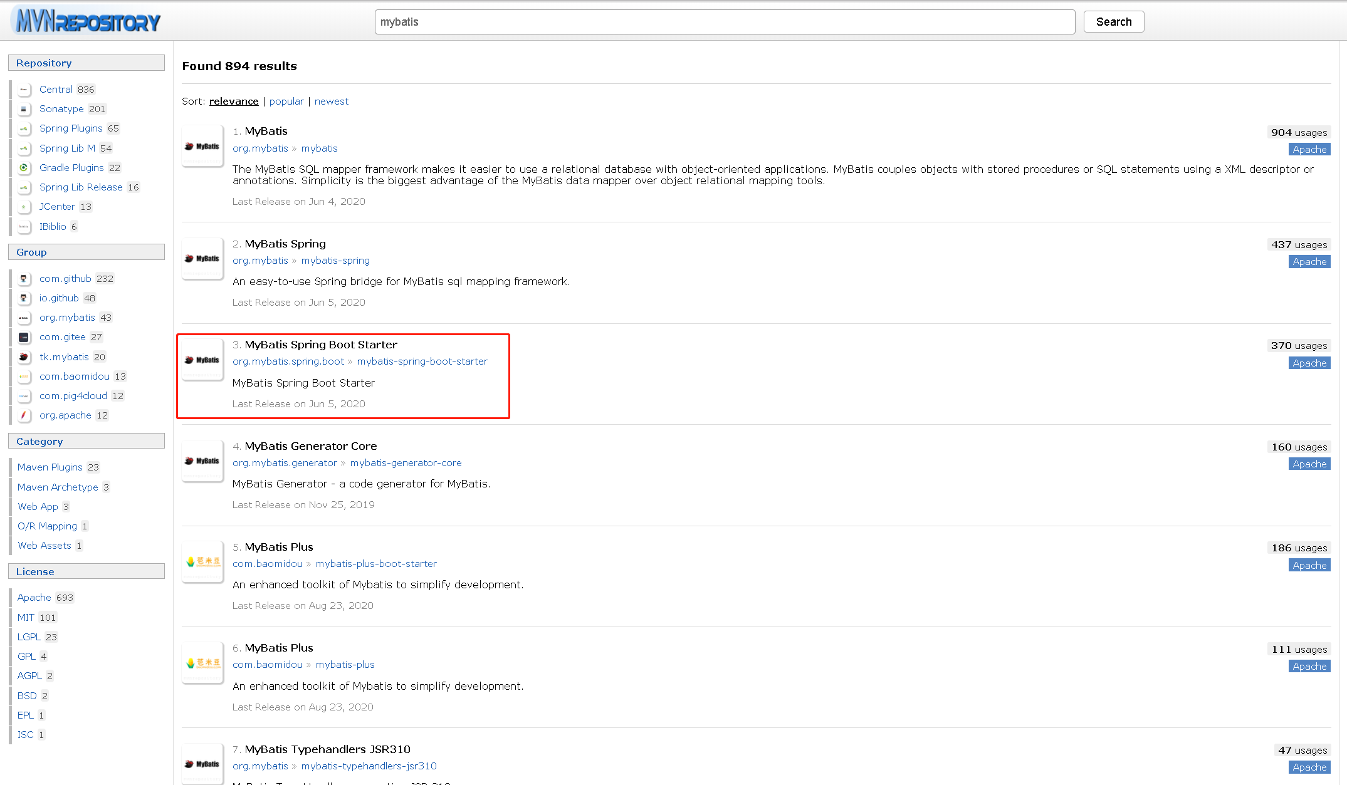Screen dimensions: 1347x785
Task: Click the MyBatis Plus boot starter logo
Action: coord(202,562)
